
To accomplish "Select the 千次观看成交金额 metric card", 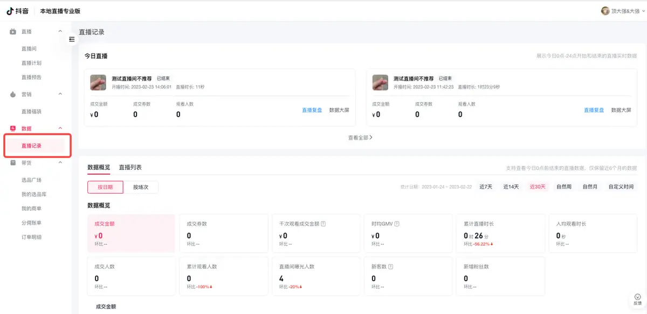I will click(x=316, y=233).
